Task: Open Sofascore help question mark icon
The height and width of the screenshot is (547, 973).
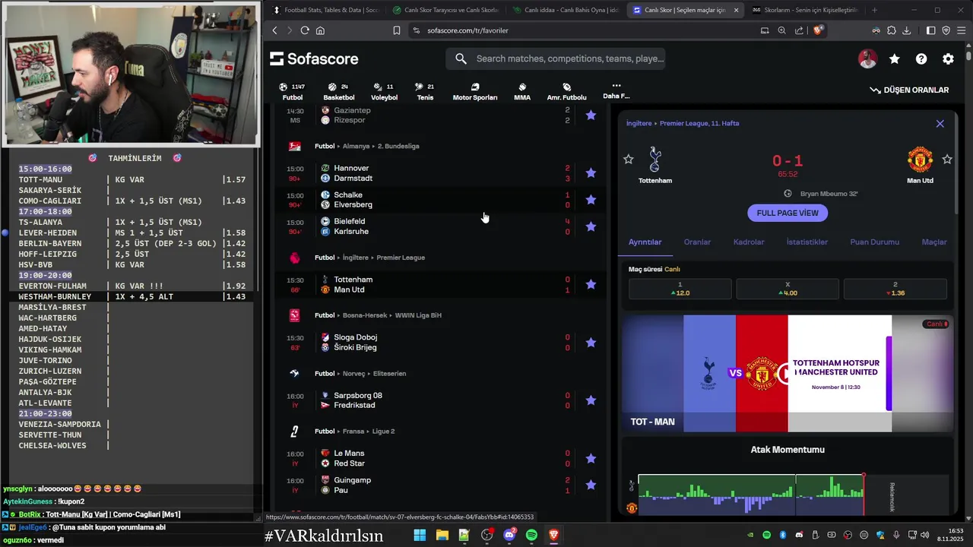Action: pyautogui.click(x=921, y=58)
